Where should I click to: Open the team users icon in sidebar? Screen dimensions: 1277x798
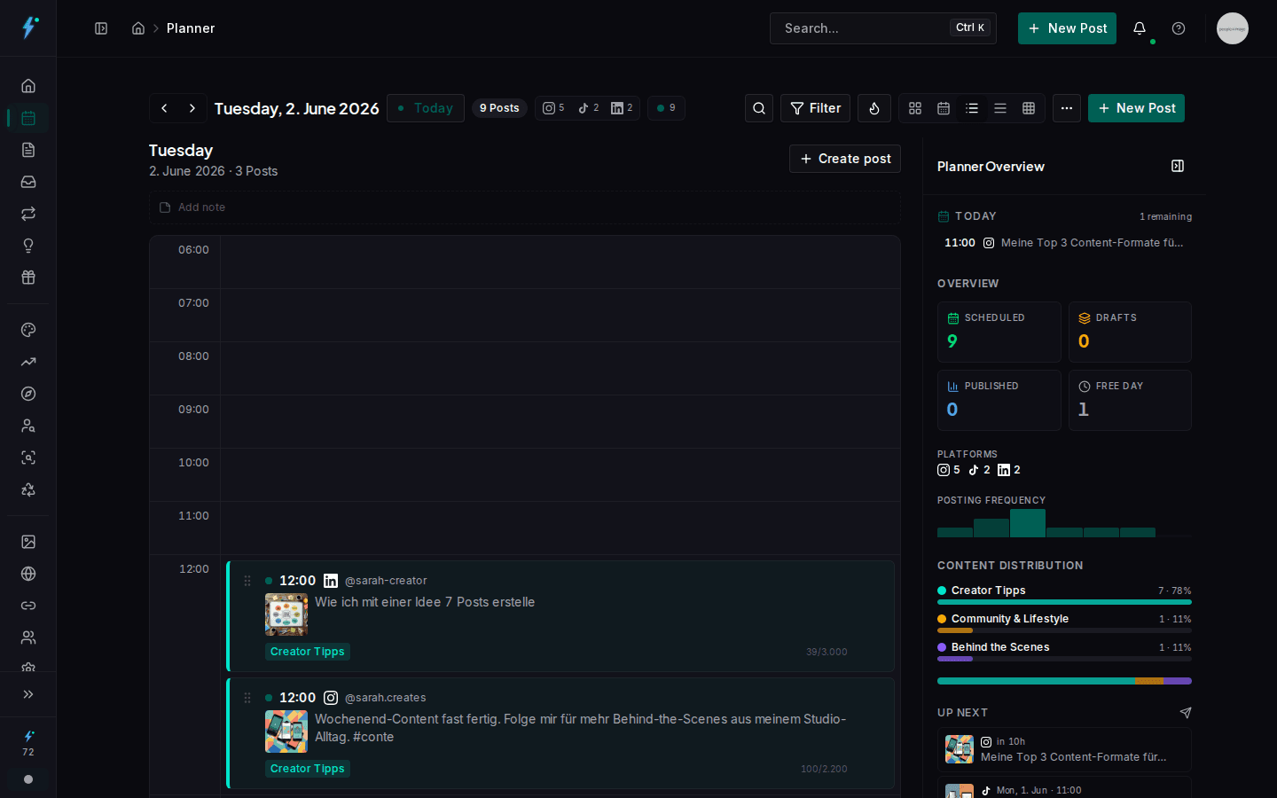click(28, 638)
